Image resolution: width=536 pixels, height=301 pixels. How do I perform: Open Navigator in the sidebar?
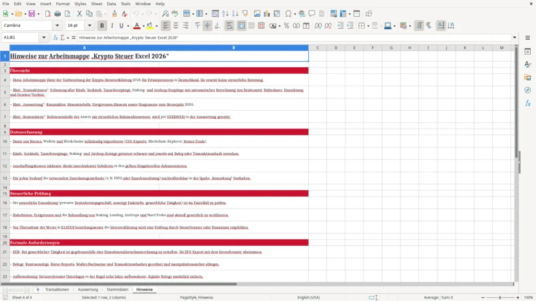pyautogui.click(x=528, y=90)
